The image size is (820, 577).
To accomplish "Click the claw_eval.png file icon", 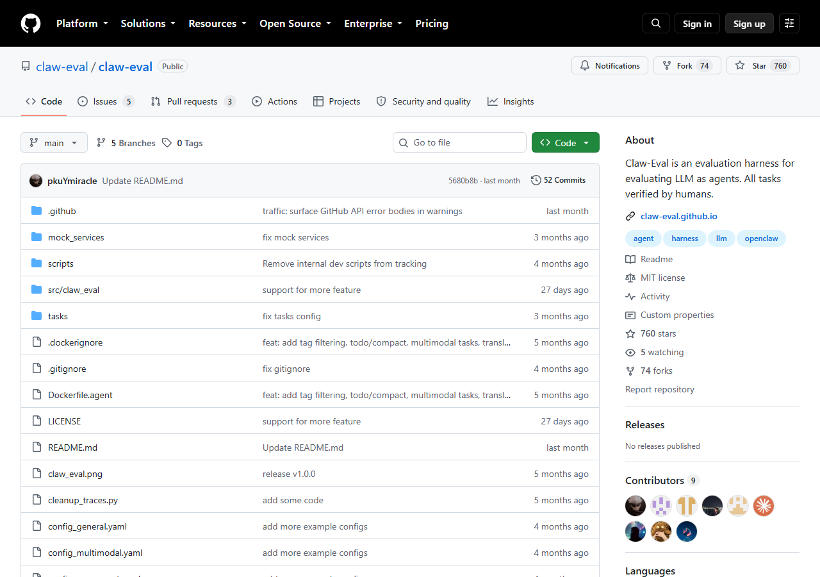I will [x=37, y=474].
